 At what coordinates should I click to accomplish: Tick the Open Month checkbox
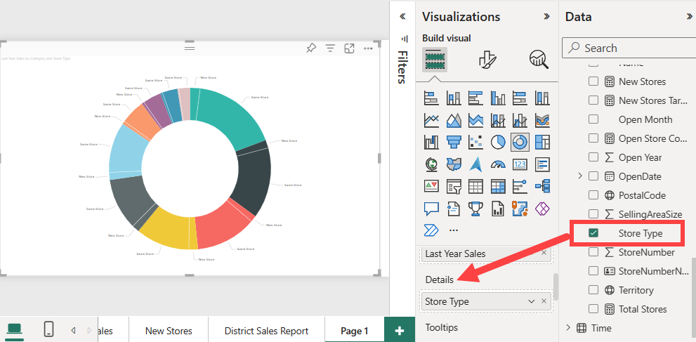point(593,119)
